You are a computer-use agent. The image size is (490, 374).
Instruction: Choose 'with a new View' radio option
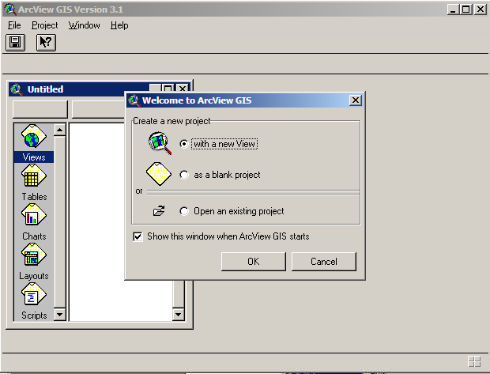tap(183, 144)
